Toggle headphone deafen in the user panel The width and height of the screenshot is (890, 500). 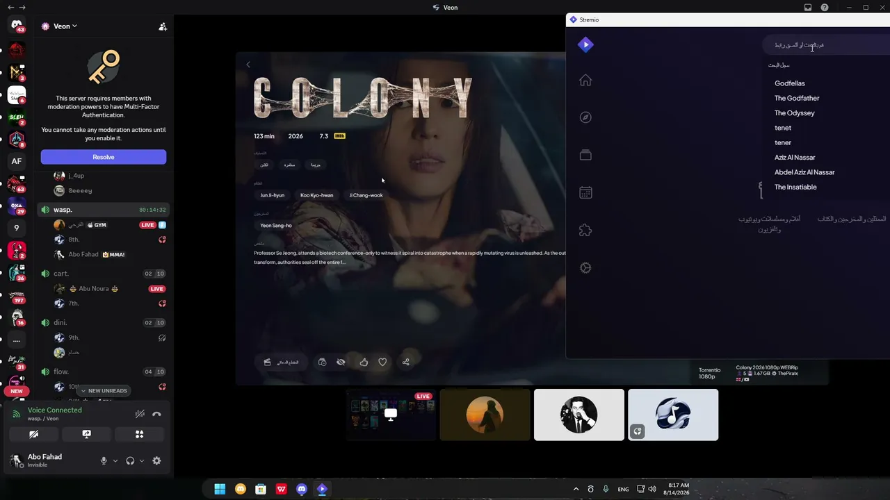[x=130, y=460]
